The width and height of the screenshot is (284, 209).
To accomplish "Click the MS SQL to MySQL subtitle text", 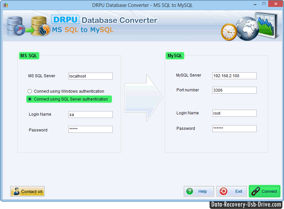I will coord(83,30).
